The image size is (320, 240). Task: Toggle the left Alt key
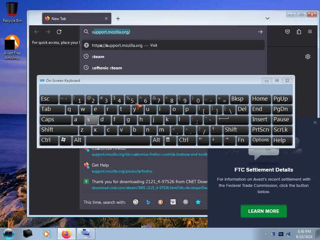click(78, 141)
